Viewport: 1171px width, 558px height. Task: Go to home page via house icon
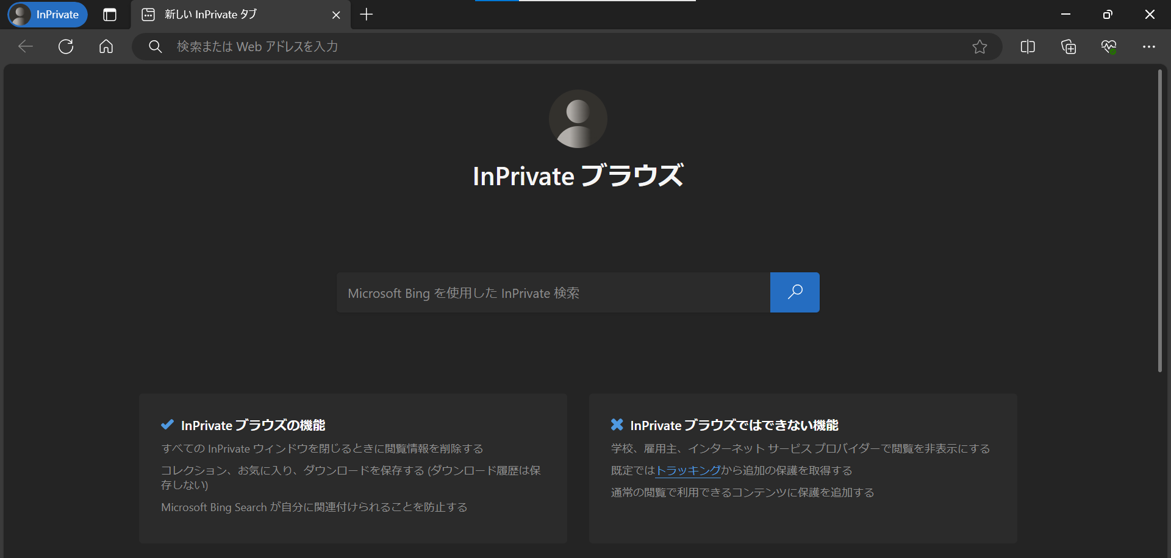(106, 46)
